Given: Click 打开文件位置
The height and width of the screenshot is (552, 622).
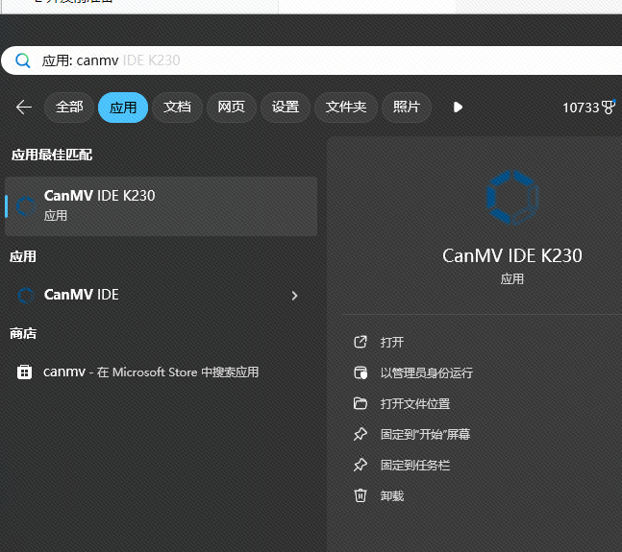Looking at the screenshot, I should click(415, 403).
